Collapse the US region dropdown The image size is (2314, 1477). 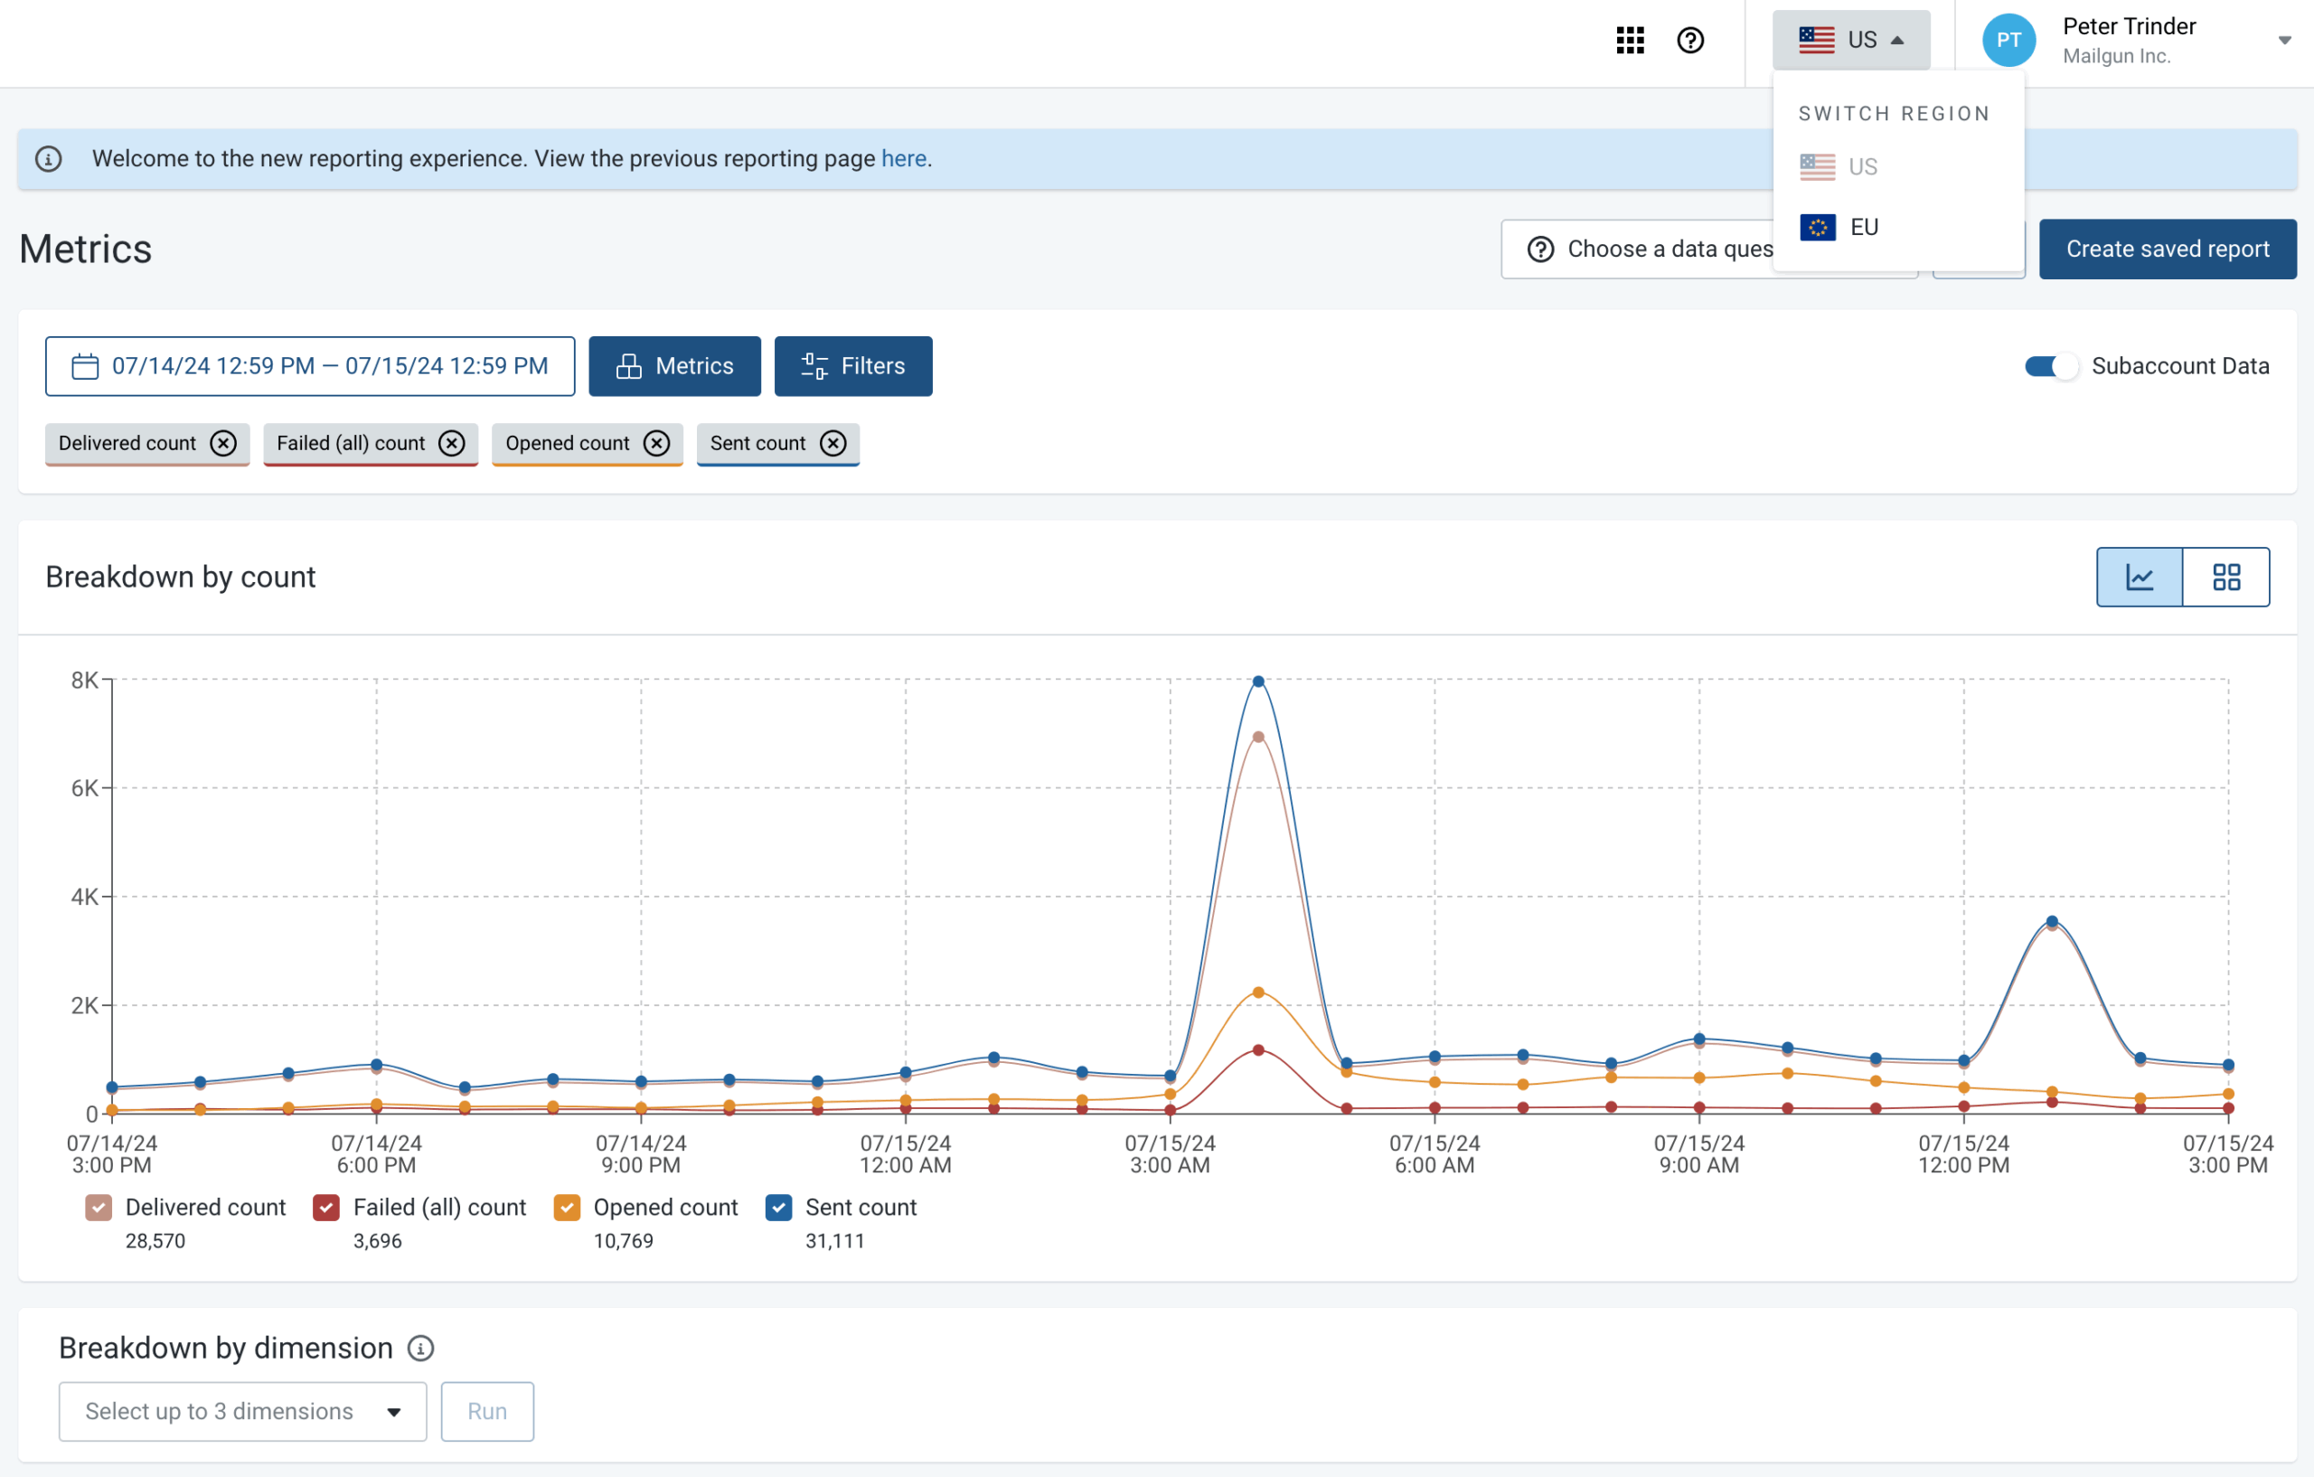[x=1851, y=41]
